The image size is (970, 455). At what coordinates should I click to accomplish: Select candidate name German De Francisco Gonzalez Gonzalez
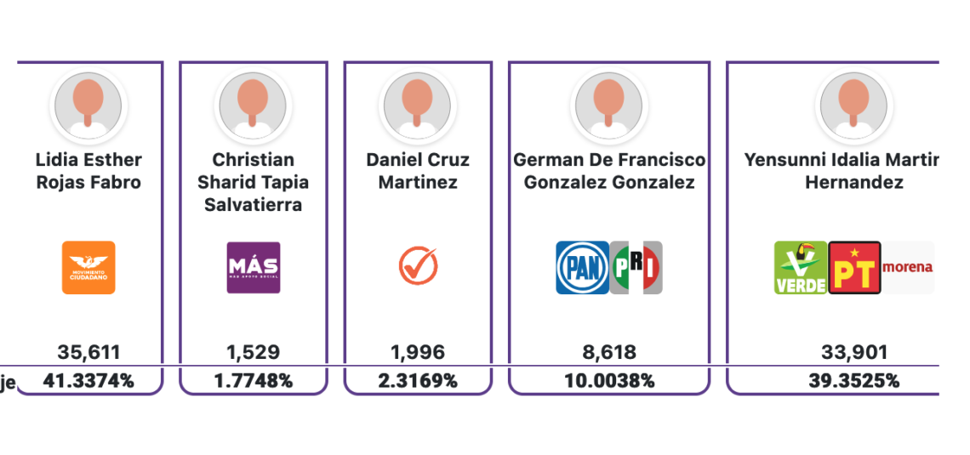click(609, 171)
